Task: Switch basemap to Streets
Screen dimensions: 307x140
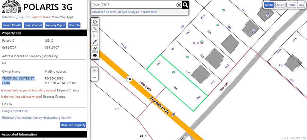Action: click(x=269, y=5)
